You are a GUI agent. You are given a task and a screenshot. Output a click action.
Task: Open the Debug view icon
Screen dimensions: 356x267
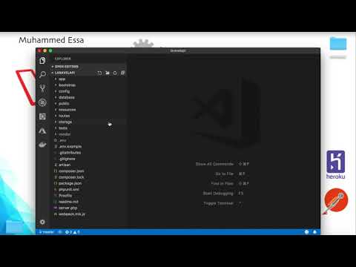tap(42, 102)
